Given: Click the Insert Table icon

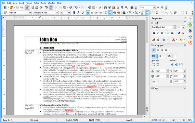Looking at the screenshot, I should [x=94, y=7].
